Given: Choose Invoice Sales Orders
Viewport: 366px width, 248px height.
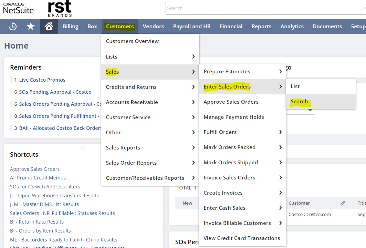Looking at the screenshot, I should [243, 178].
